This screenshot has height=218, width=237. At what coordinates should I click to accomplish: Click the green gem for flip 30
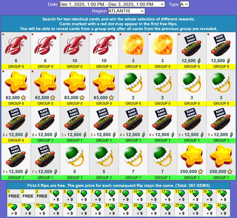196,207
